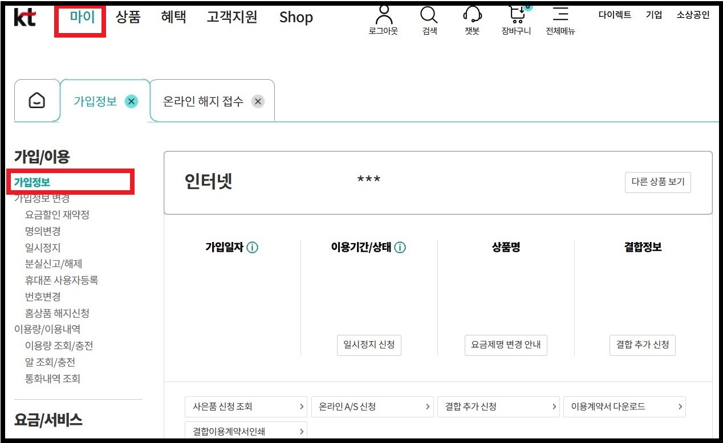Open 온라인 A/S 신청 shortcut
Viewport: 723px width, 443px height.
click(373, 407)
